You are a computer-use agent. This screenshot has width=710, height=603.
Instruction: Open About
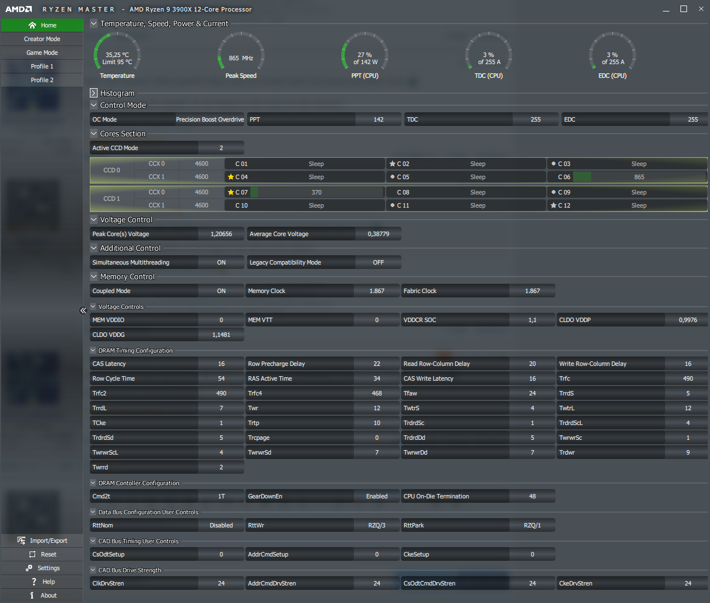click(42, 595)
